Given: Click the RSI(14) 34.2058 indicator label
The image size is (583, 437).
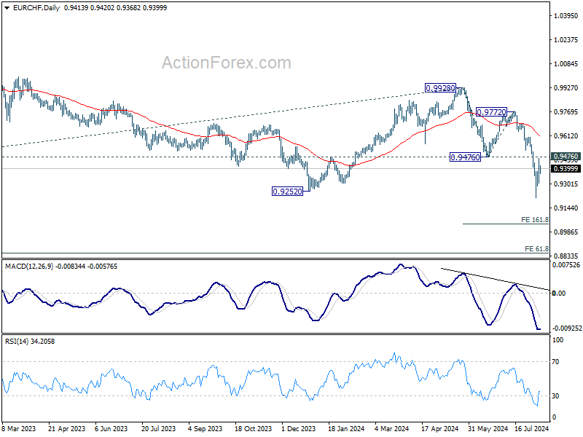Looking at the screenshot, I should pyautogui.click(x=30, y=341).
